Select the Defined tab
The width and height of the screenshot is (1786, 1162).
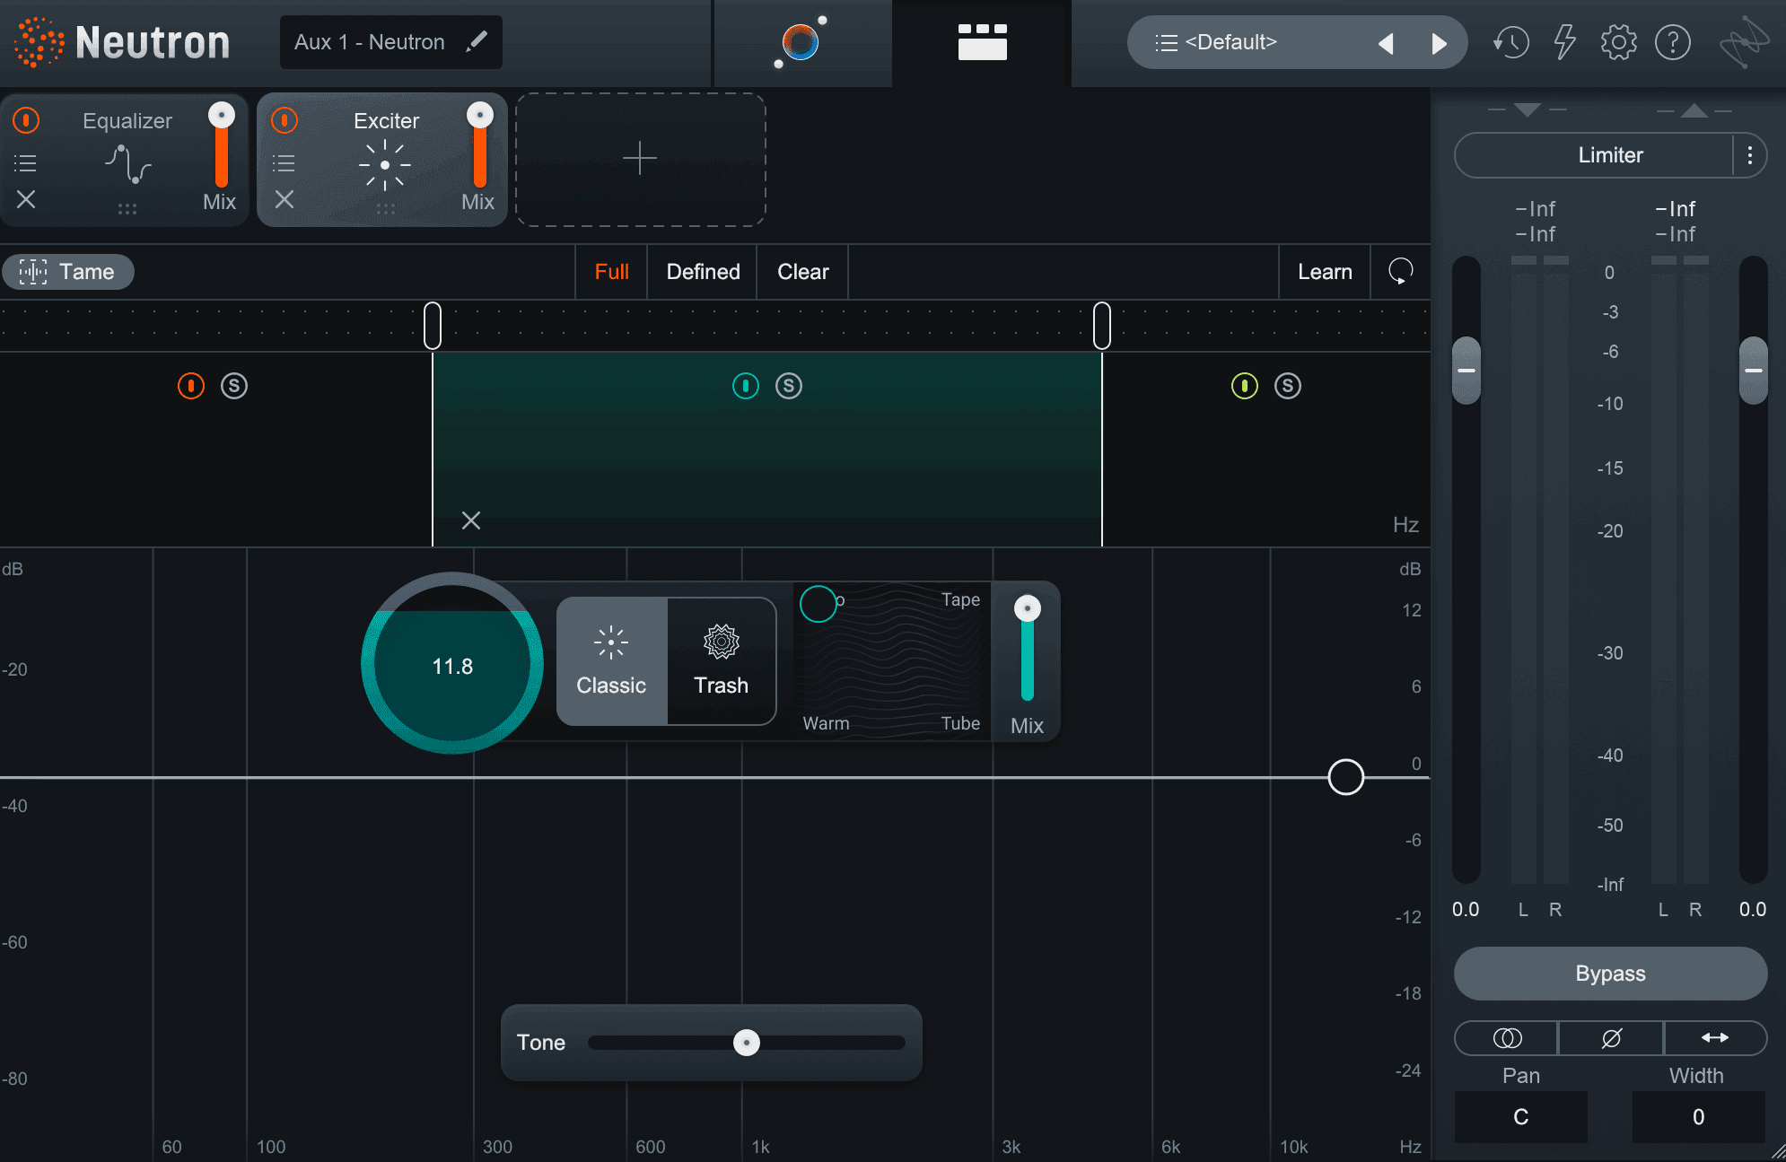tap(703, 272)
